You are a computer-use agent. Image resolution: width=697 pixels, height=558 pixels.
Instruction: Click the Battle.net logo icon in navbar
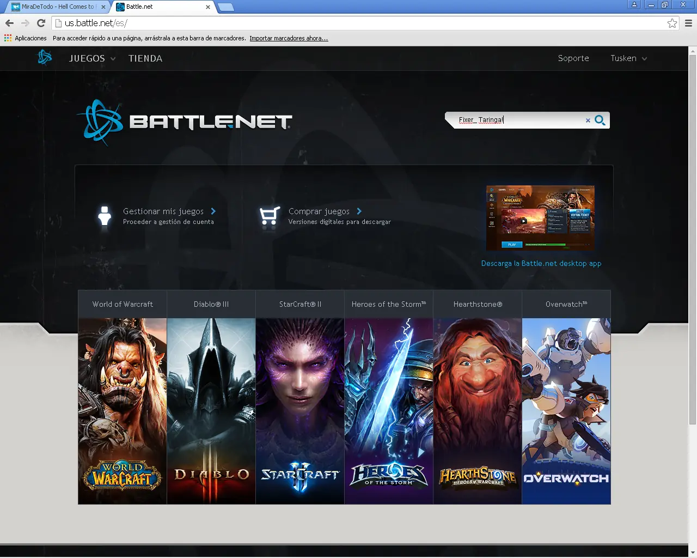click(45, 57)
